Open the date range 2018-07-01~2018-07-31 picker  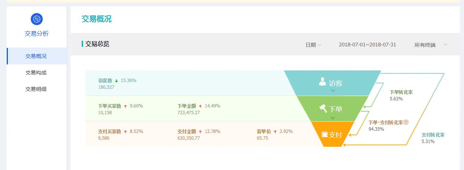pyautogui.click(x=367, y=45)
